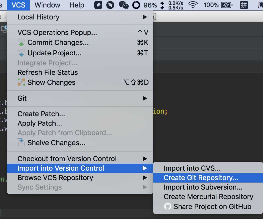This screenshot has height=219, width=263.
Task: Choose Create Mercurial Repository
Action: pos(208,197)
